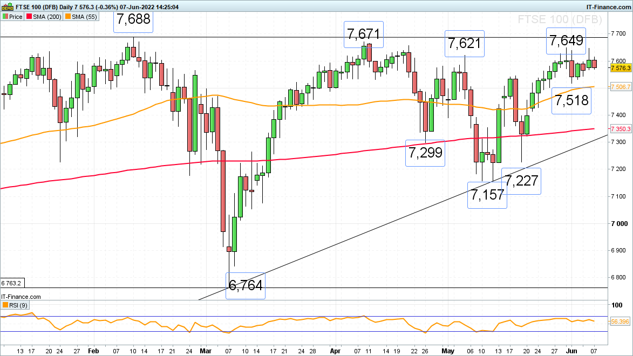Click the 7,671 price annotation
This screenshot has width=633, height=356.
coord(363,35)
